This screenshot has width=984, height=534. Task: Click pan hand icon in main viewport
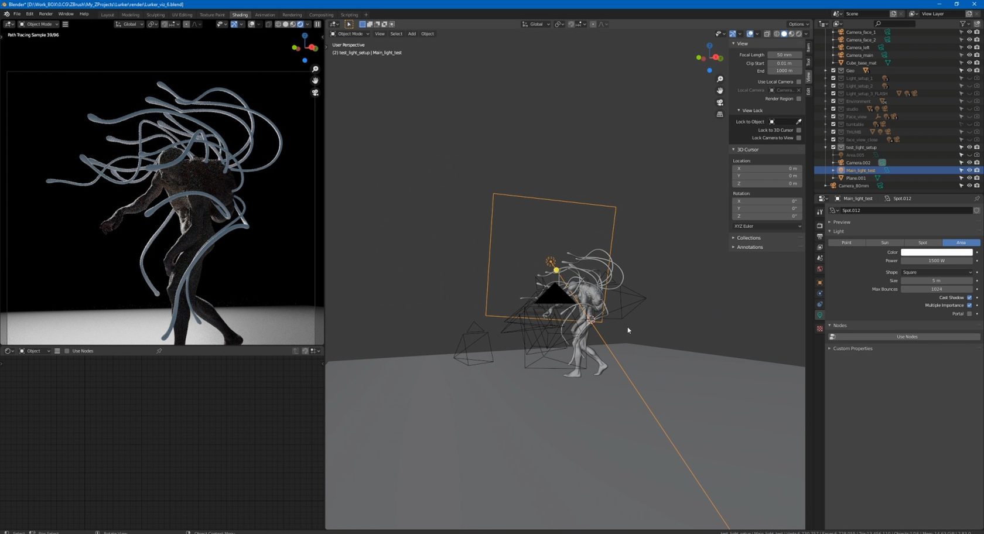coord(720,91)
